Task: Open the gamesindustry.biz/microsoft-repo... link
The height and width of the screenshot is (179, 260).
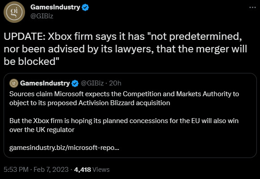Action: (64, 148)
